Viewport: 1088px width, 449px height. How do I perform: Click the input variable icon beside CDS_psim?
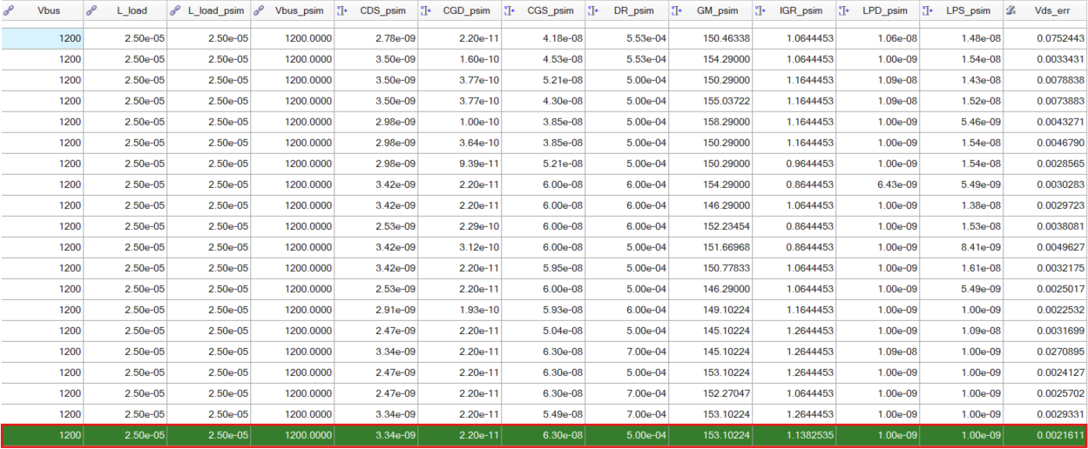click(x=342, y=11)
